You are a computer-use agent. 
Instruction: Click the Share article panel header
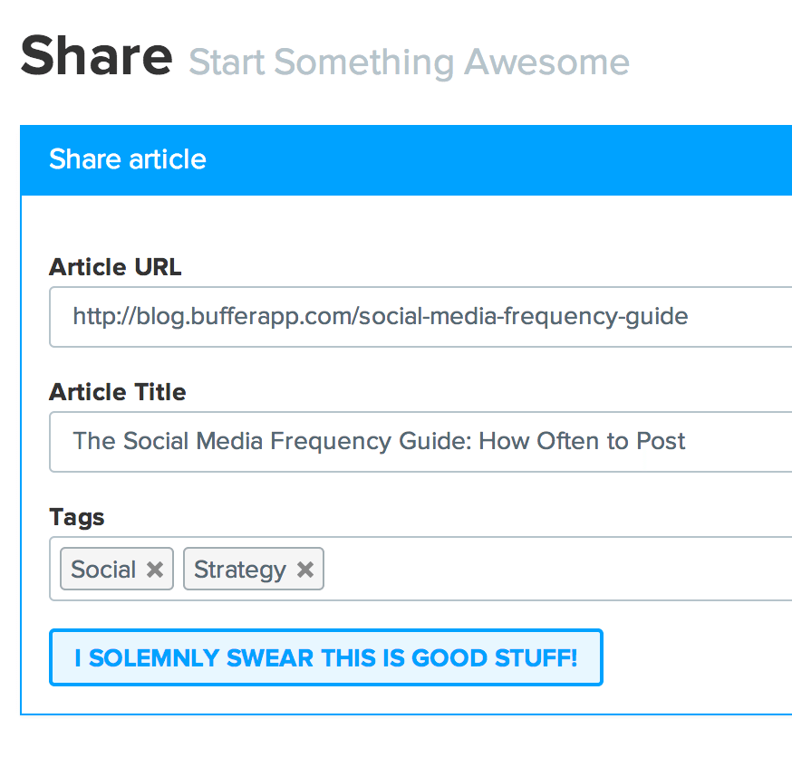tap(406, 160)
